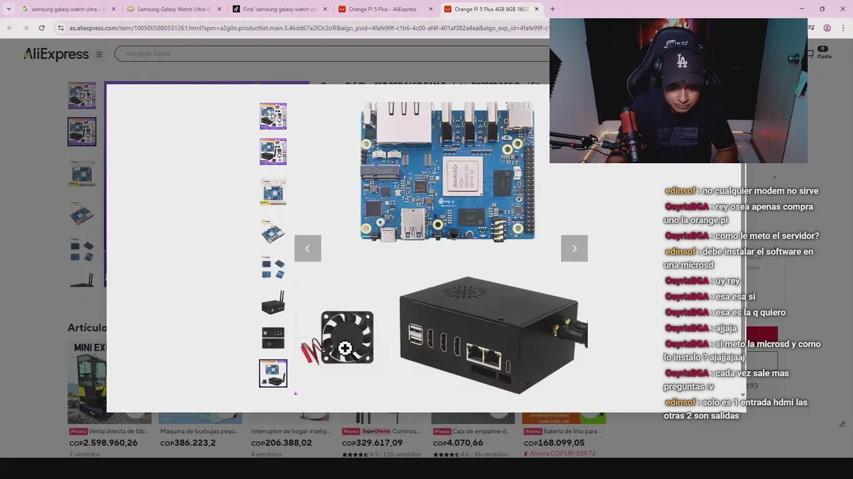
Task: Select second product page thumbnail behind lightbox
Action: [x=82, y=132]
